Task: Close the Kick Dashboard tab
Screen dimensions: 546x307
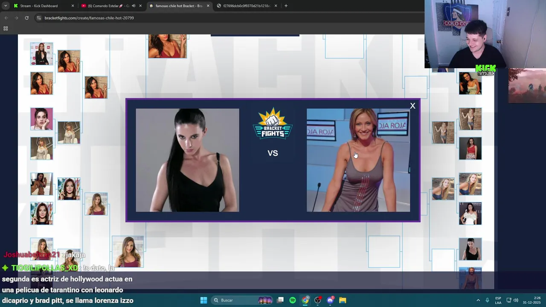Action: click(x=73, y=6)
